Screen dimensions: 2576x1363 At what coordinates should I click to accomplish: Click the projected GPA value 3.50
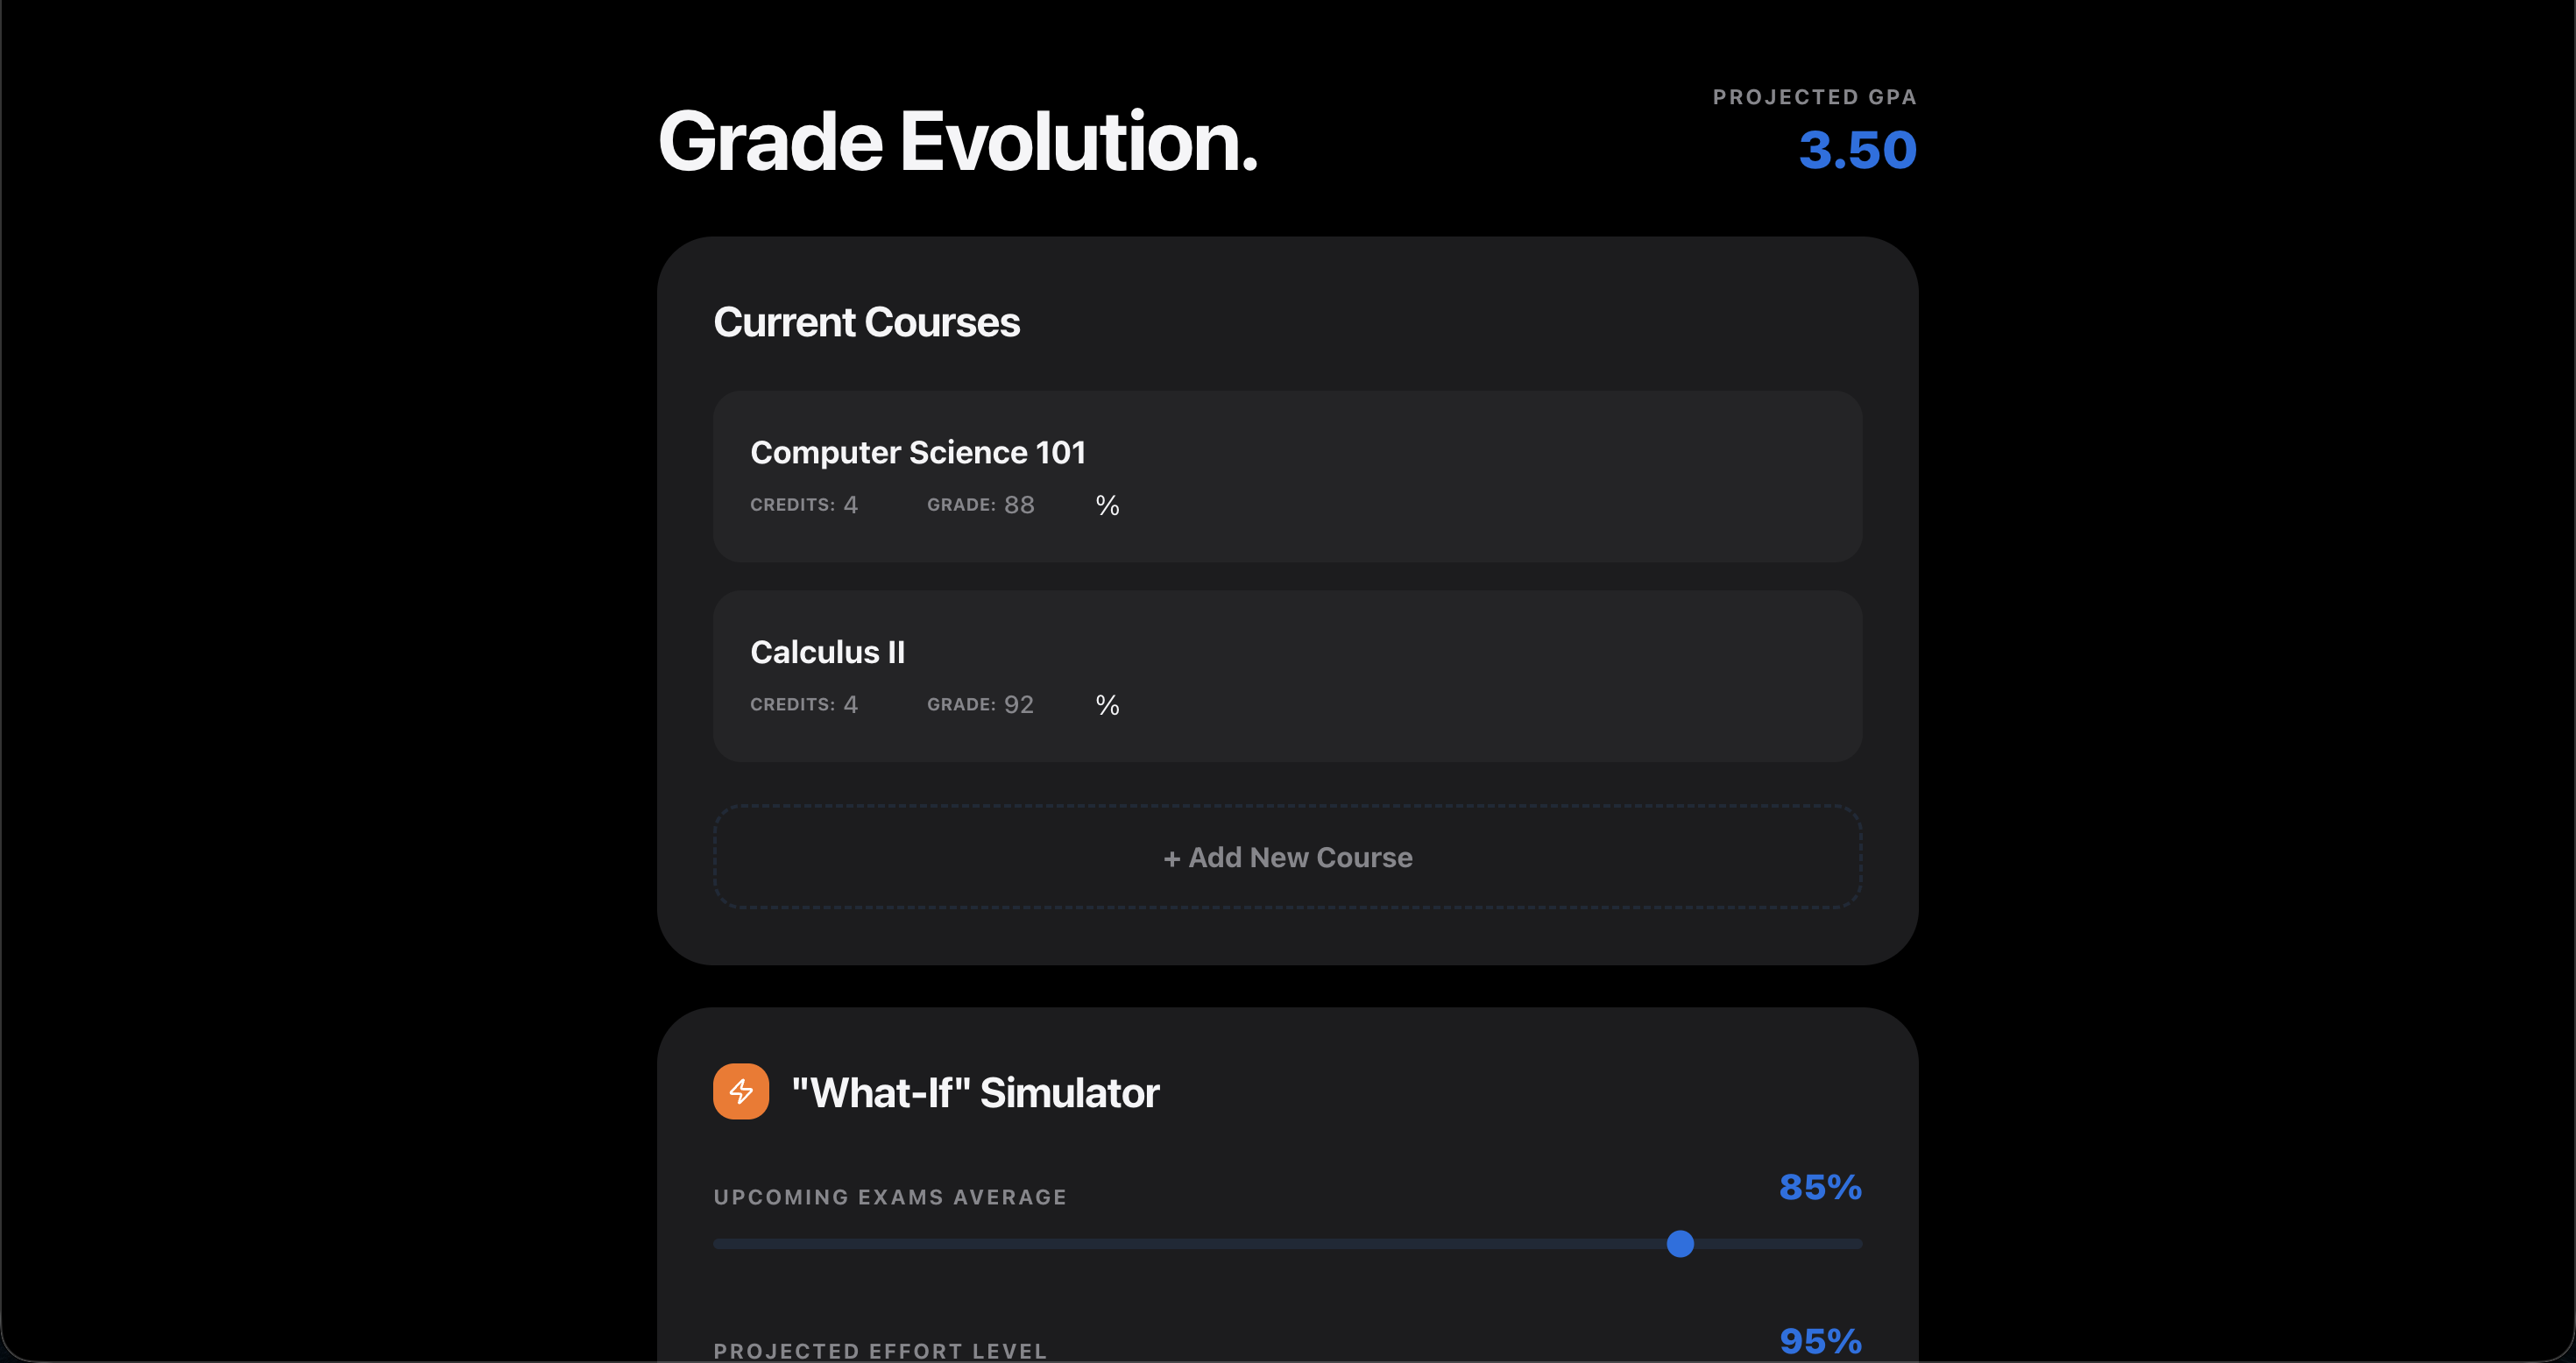click(x=1857, y=150)
